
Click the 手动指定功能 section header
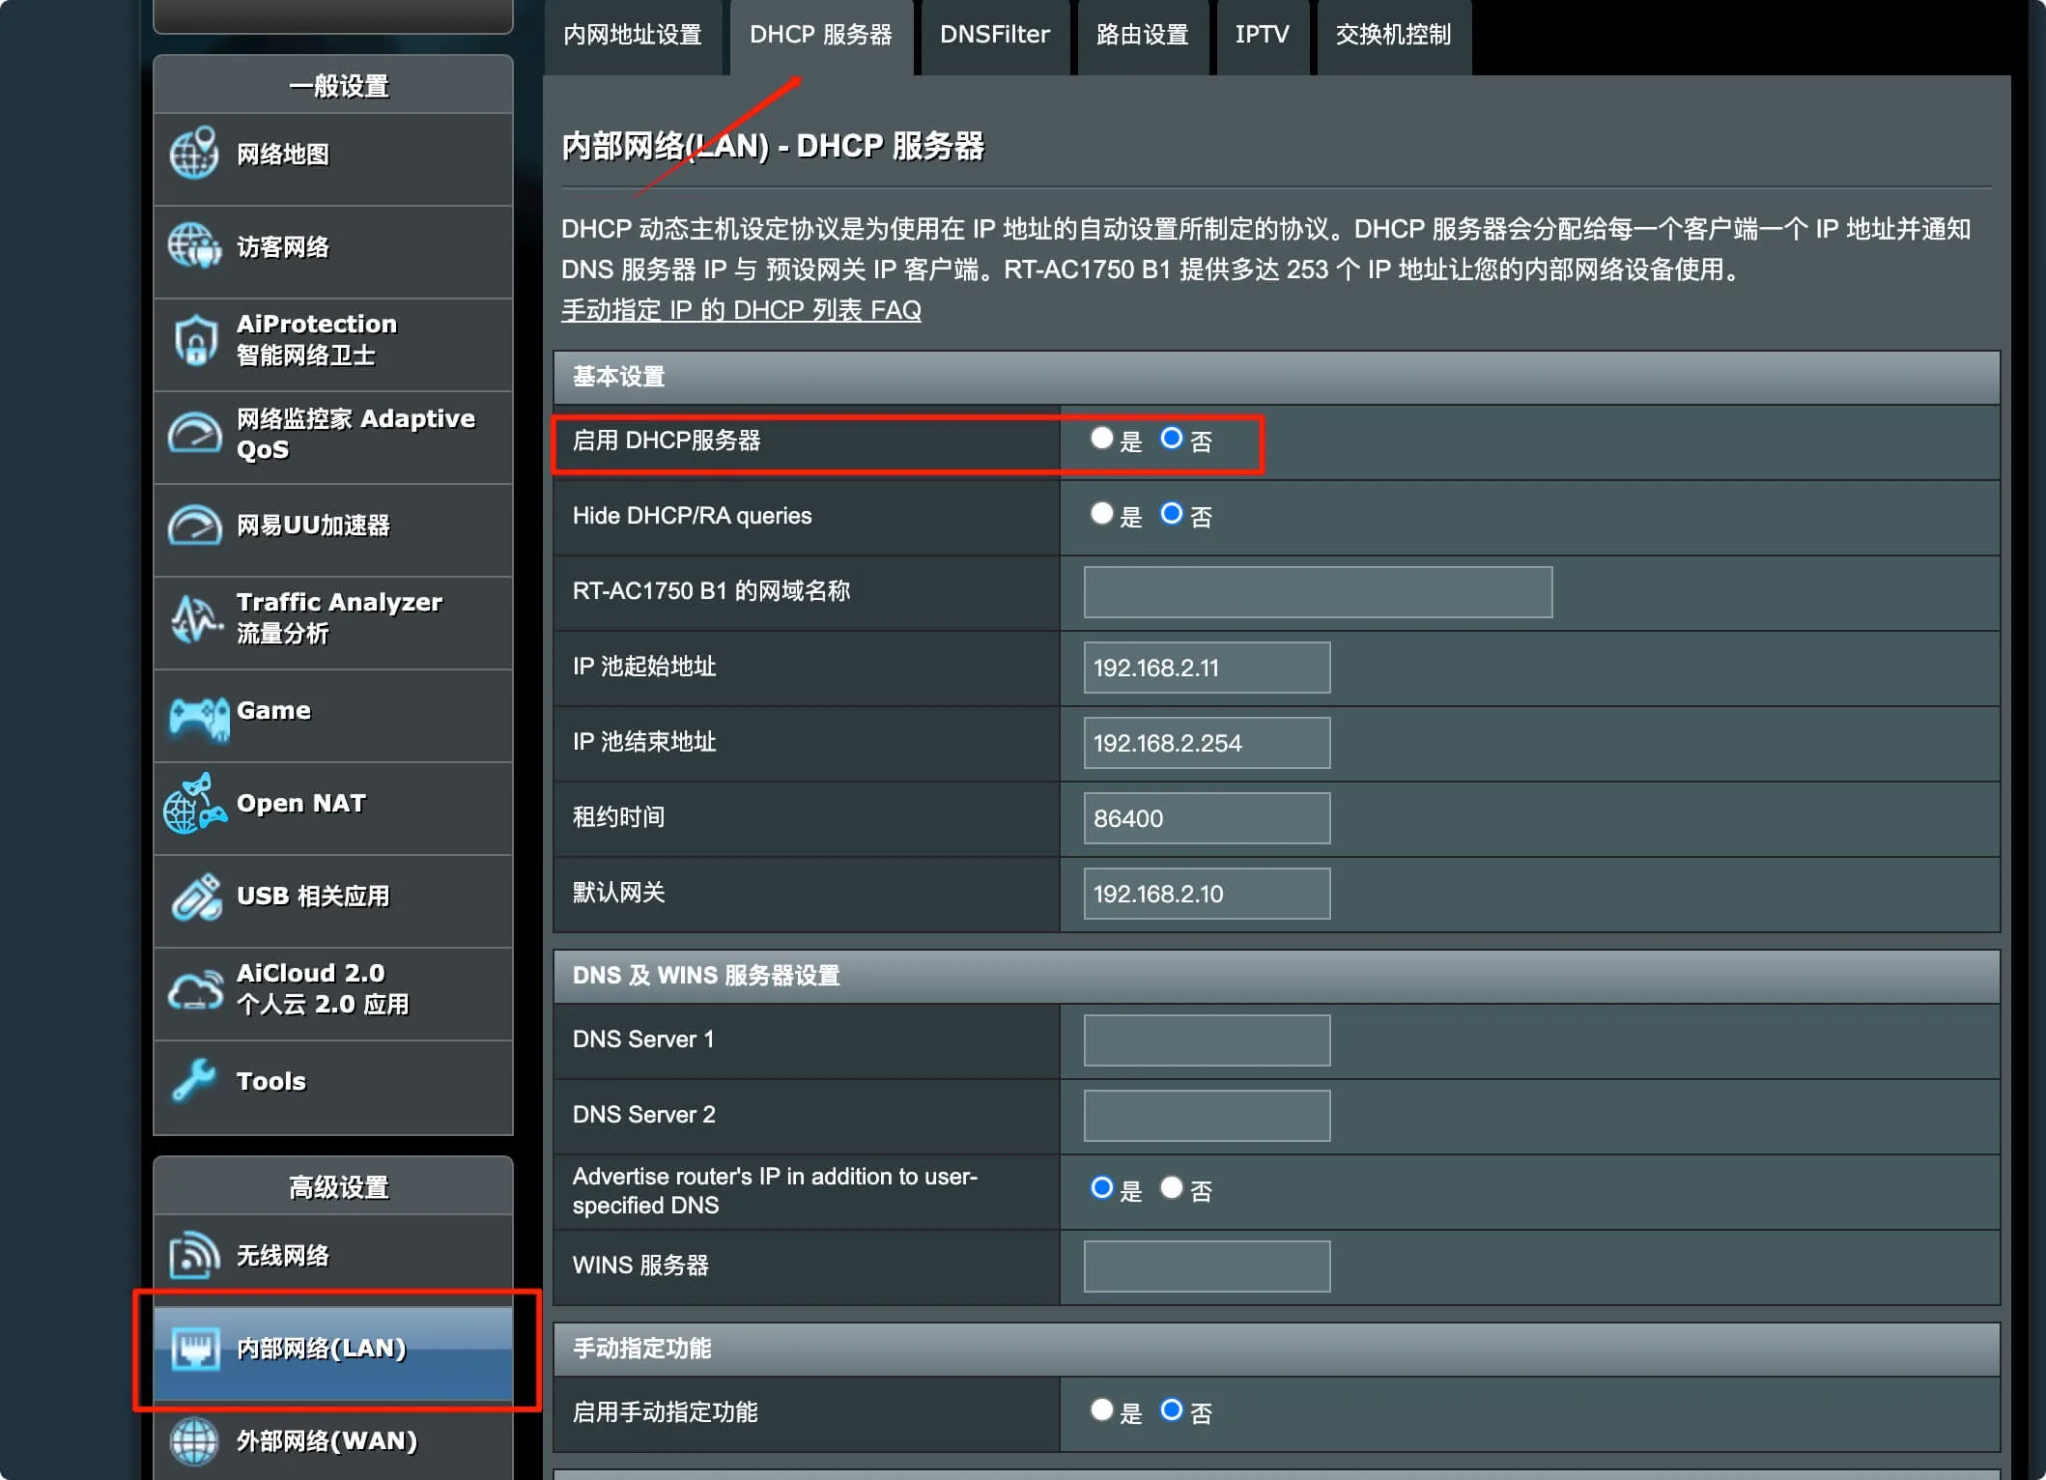click(1276, 1349)
